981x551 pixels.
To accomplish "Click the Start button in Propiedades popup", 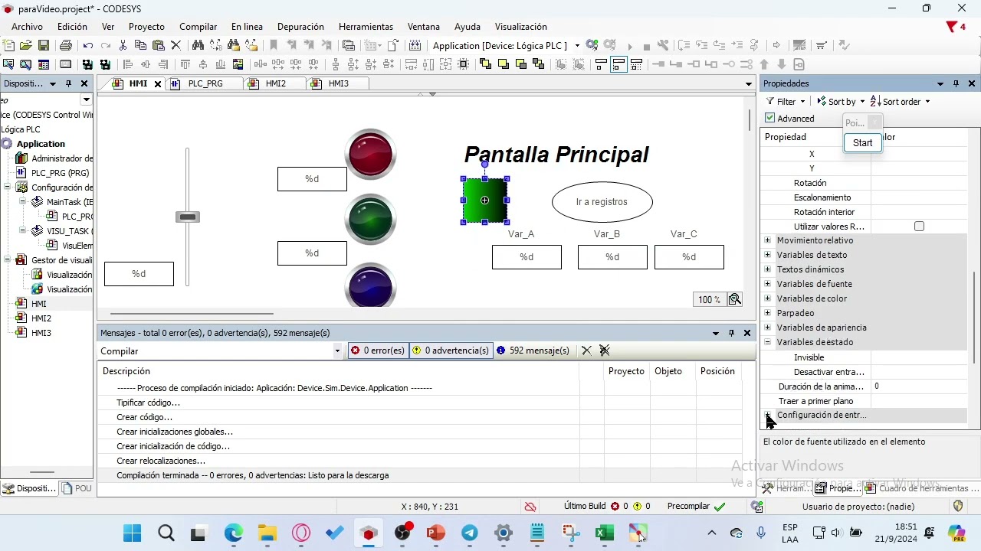I will (x=862, y=142).
